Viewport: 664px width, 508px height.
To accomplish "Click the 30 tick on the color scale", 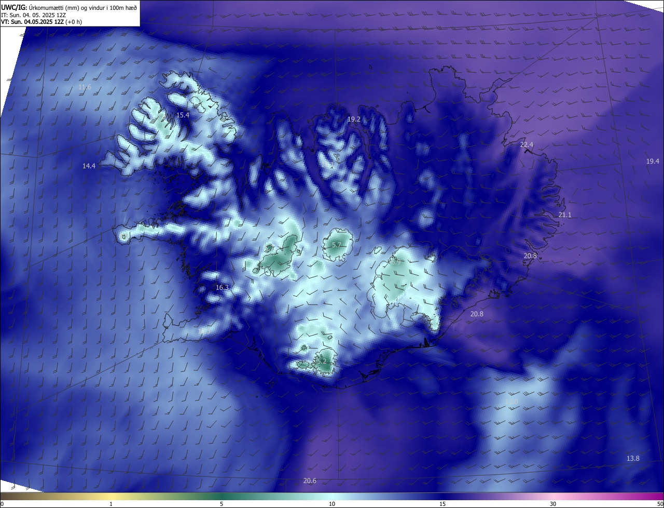I will pos(553,504).
